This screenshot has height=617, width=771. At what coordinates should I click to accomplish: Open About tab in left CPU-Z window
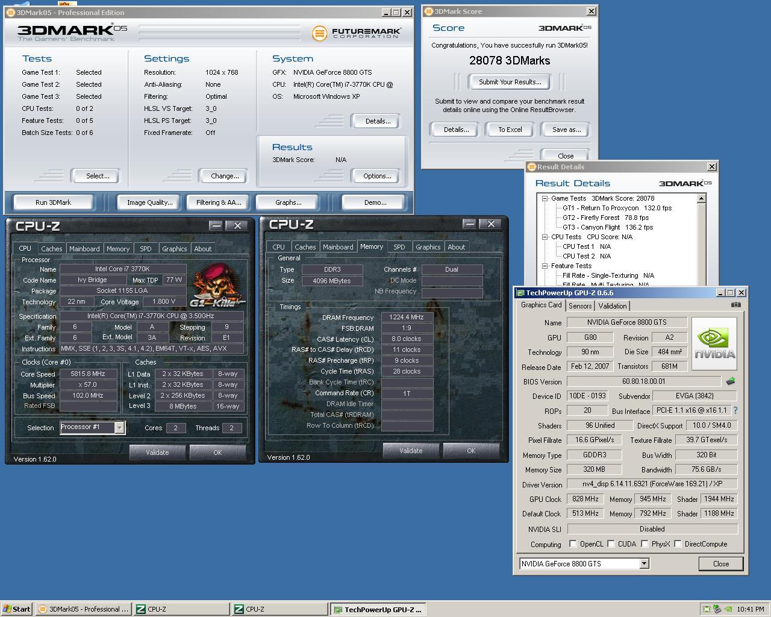click(203, 248)
